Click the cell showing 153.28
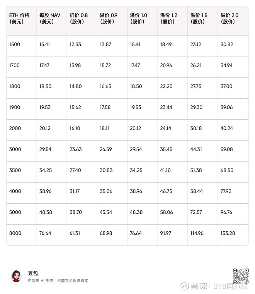 point(228,233)
